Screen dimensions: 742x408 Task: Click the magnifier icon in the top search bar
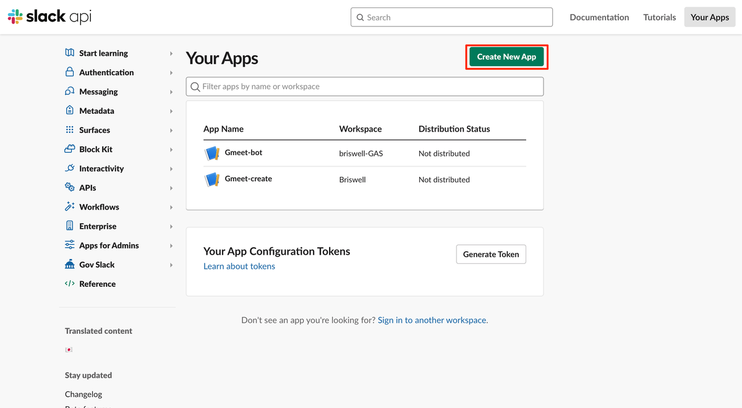point(360,17)
